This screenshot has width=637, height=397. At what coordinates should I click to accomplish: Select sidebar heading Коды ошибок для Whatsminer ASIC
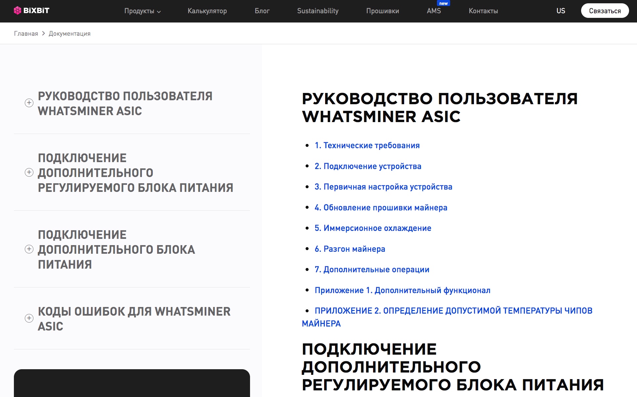[x=134, y=319]
